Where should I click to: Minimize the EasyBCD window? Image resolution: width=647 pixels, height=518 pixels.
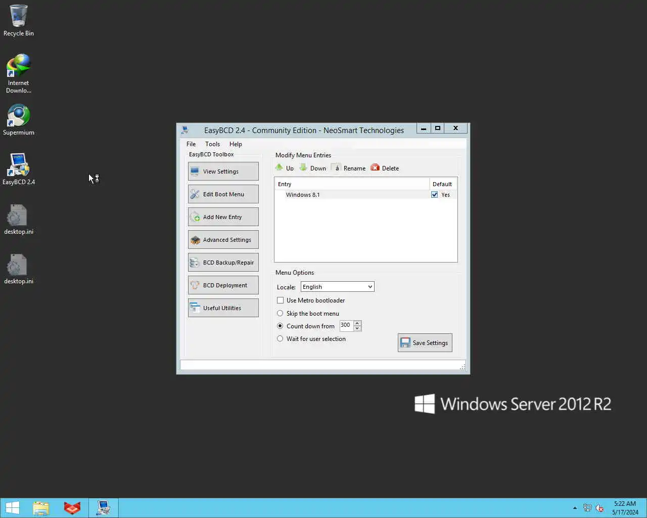(424, 128)
